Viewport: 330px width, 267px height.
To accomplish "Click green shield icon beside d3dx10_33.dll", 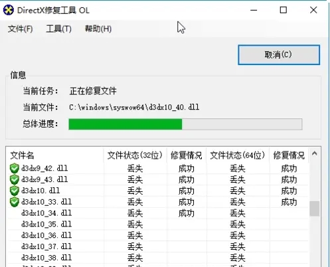I will tap(15, 202).
